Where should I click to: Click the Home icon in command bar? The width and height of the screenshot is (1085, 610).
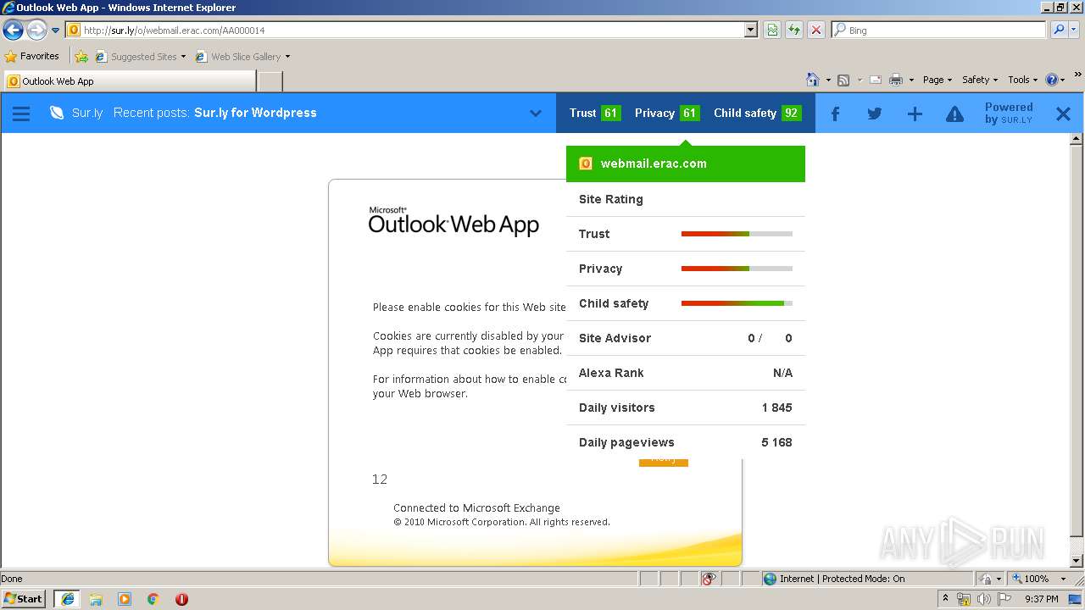click(x=813, y=80)
